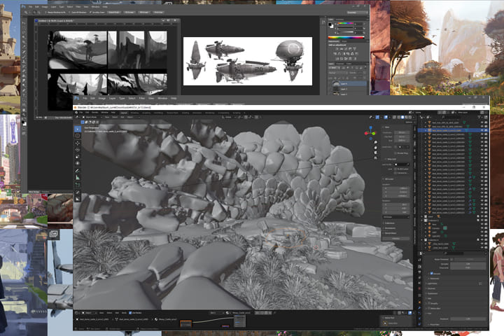Activate Blender's Add Cube tool

(x=78, y=185)
